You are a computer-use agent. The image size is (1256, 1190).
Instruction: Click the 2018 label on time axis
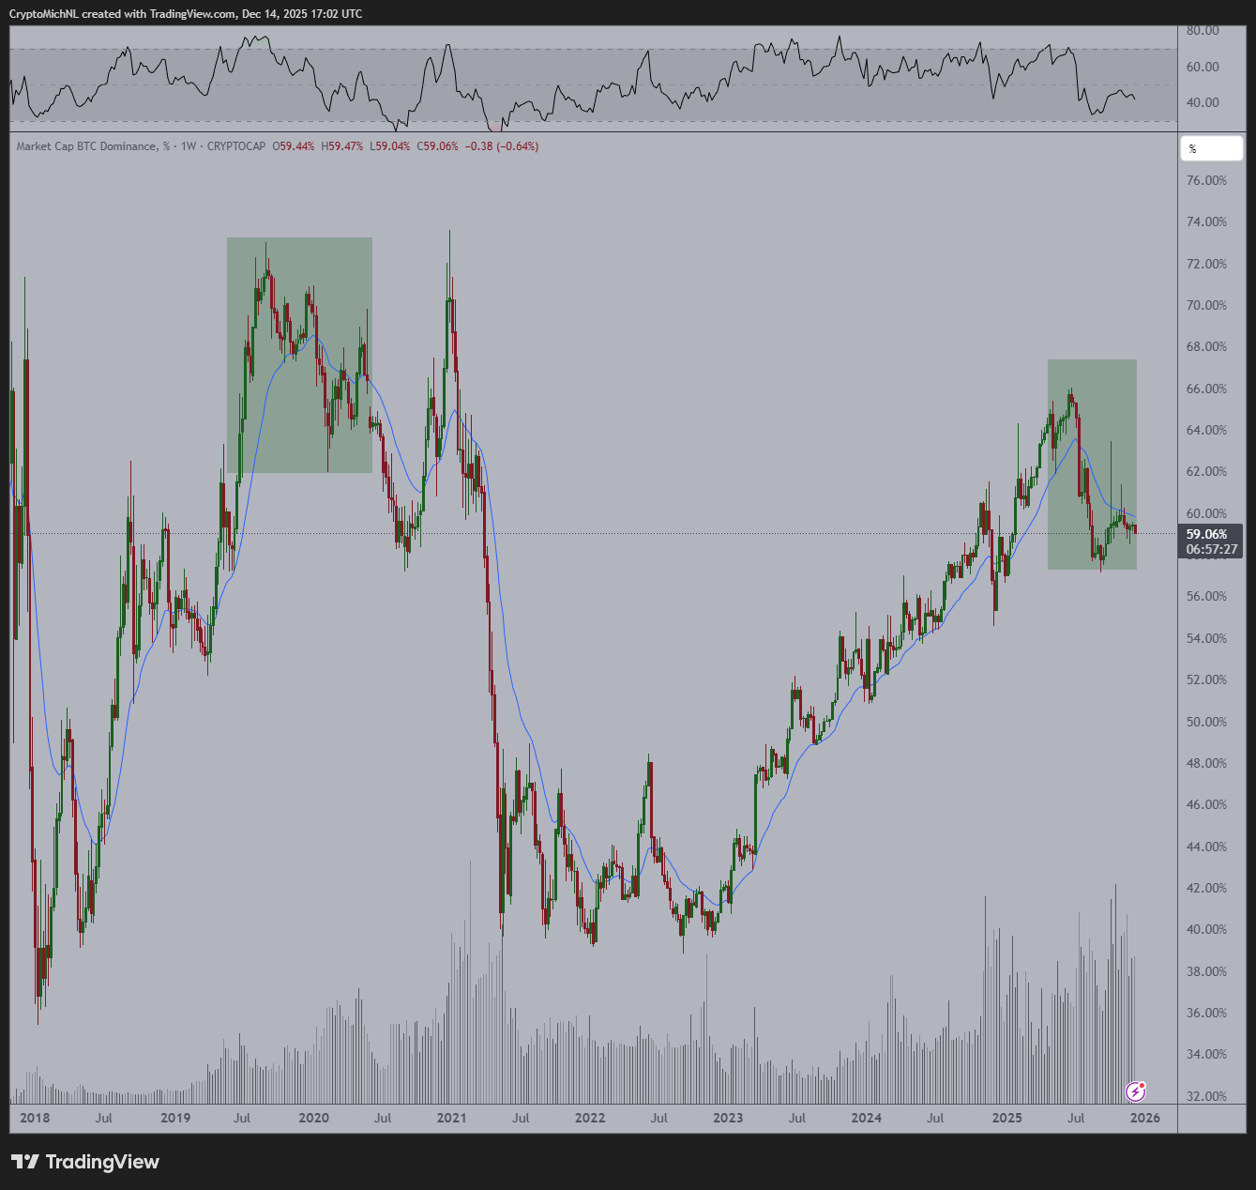pos(35,1118)
